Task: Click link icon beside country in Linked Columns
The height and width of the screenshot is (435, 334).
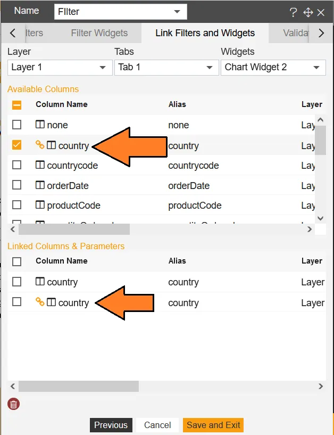Action: [40, 302]
